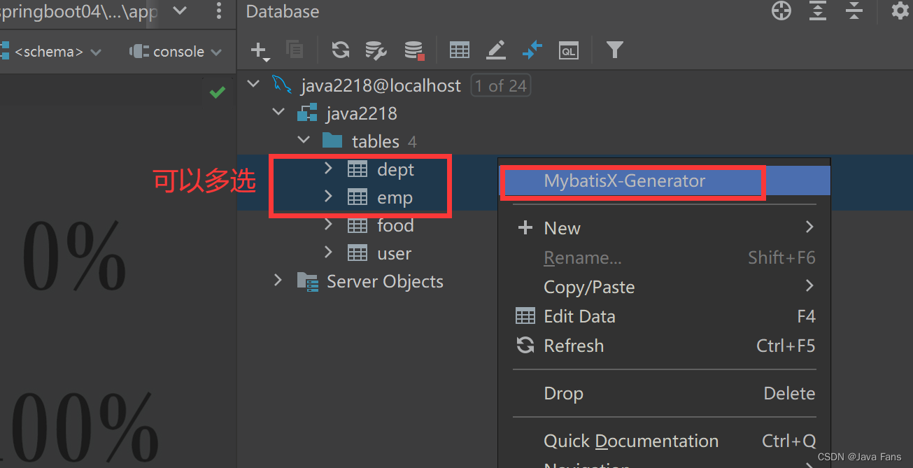913x468 pixels.
Task: Click the Refresh icon in Database toolbar
Action: [x=341, y=50]
